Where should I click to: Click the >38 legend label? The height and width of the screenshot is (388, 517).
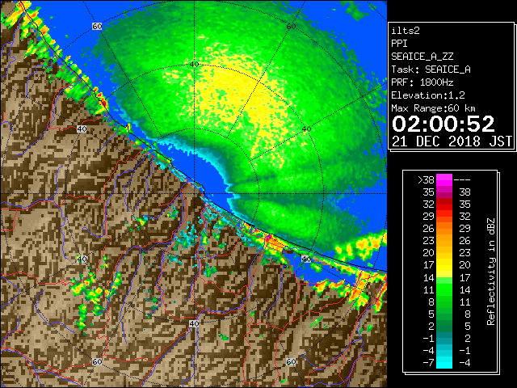click(427, 180)
